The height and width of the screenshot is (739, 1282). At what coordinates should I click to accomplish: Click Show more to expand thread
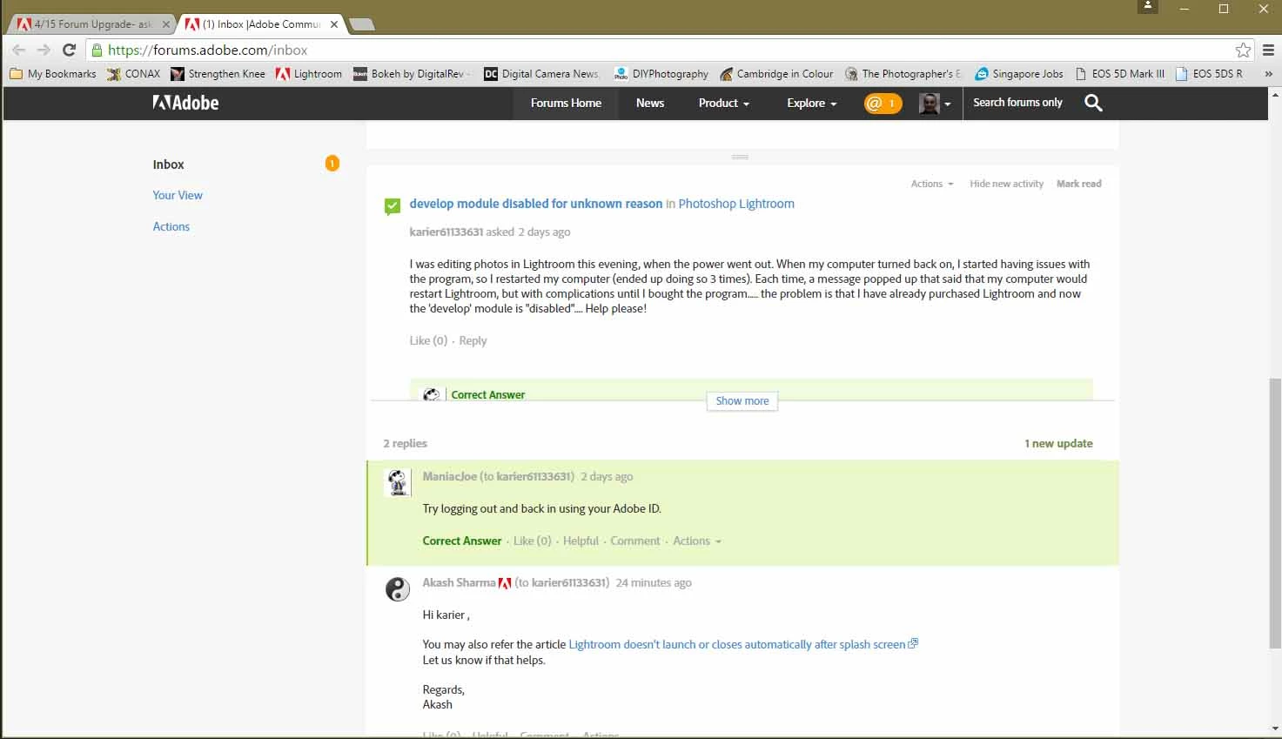[x=742, y=401]
